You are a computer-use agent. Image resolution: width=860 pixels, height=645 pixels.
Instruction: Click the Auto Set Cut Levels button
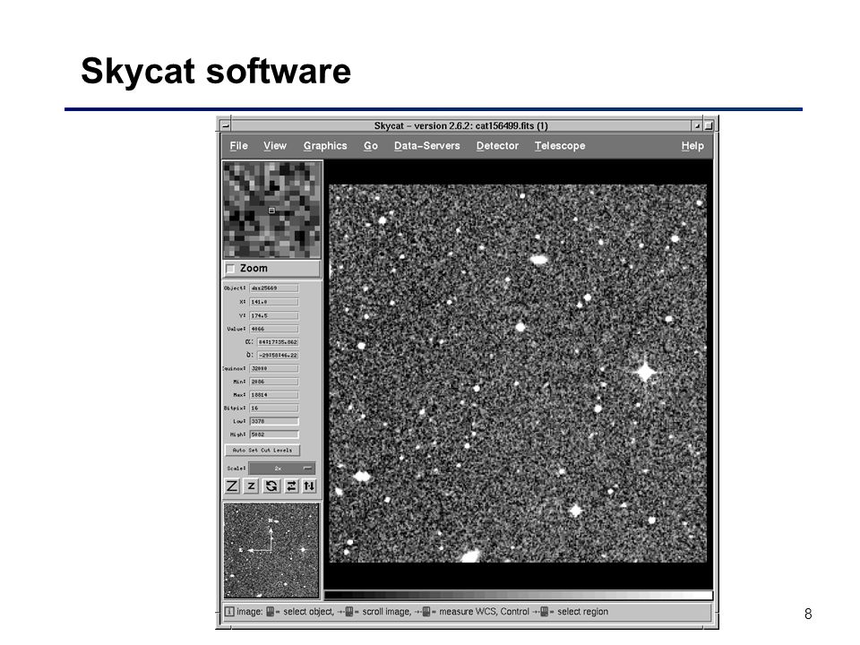coord(262,451)
